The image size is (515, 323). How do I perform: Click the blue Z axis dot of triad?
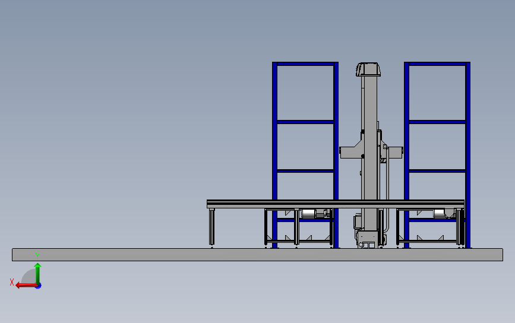pos(39,286)
